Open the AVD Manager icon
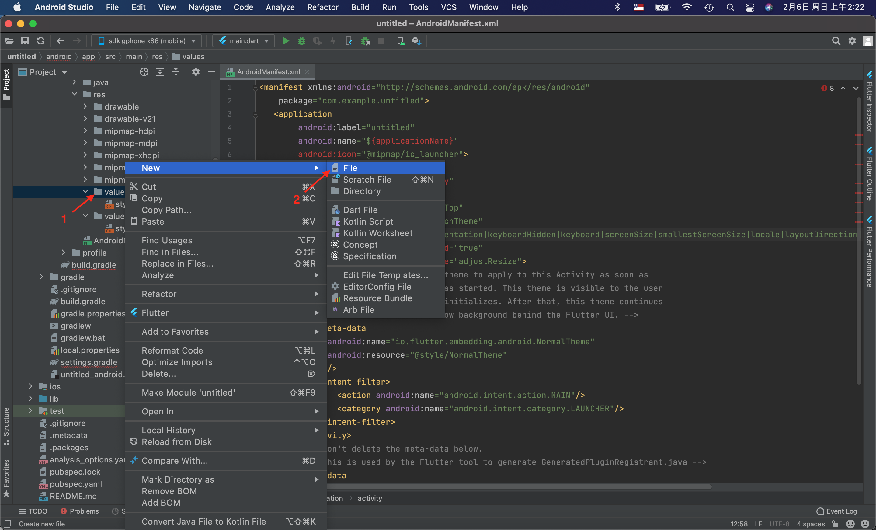This screenshot has height=530, width=876. [x=401, y=41]
